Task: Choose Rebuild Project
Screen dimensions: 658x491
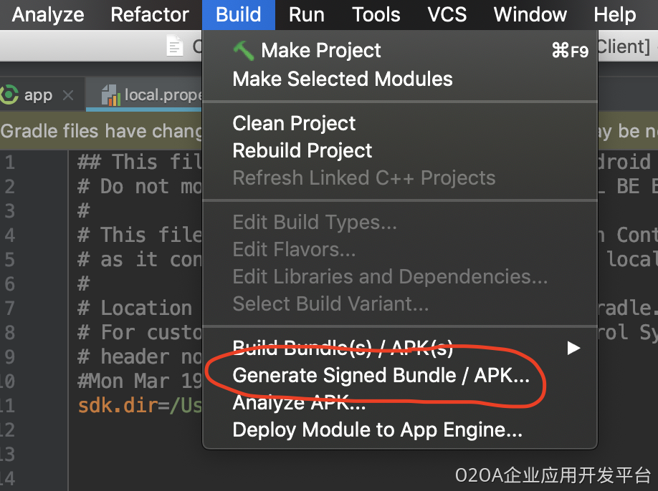Action: (302, 150)
